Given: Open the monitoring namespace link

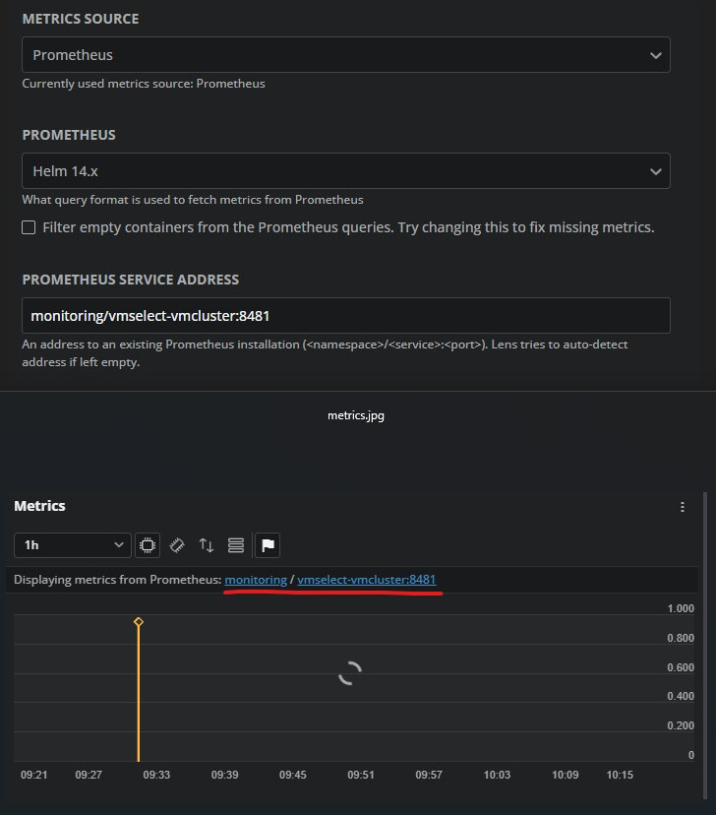Looking at the screenshot, I should coord(256,580).
